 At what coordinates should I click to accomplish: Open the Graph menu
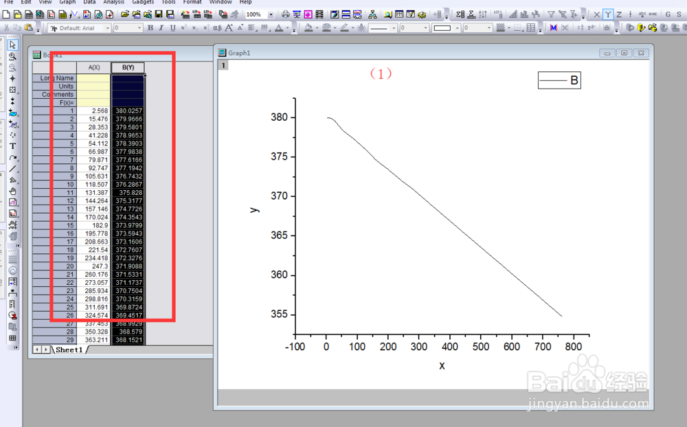[x=67, y=2]
